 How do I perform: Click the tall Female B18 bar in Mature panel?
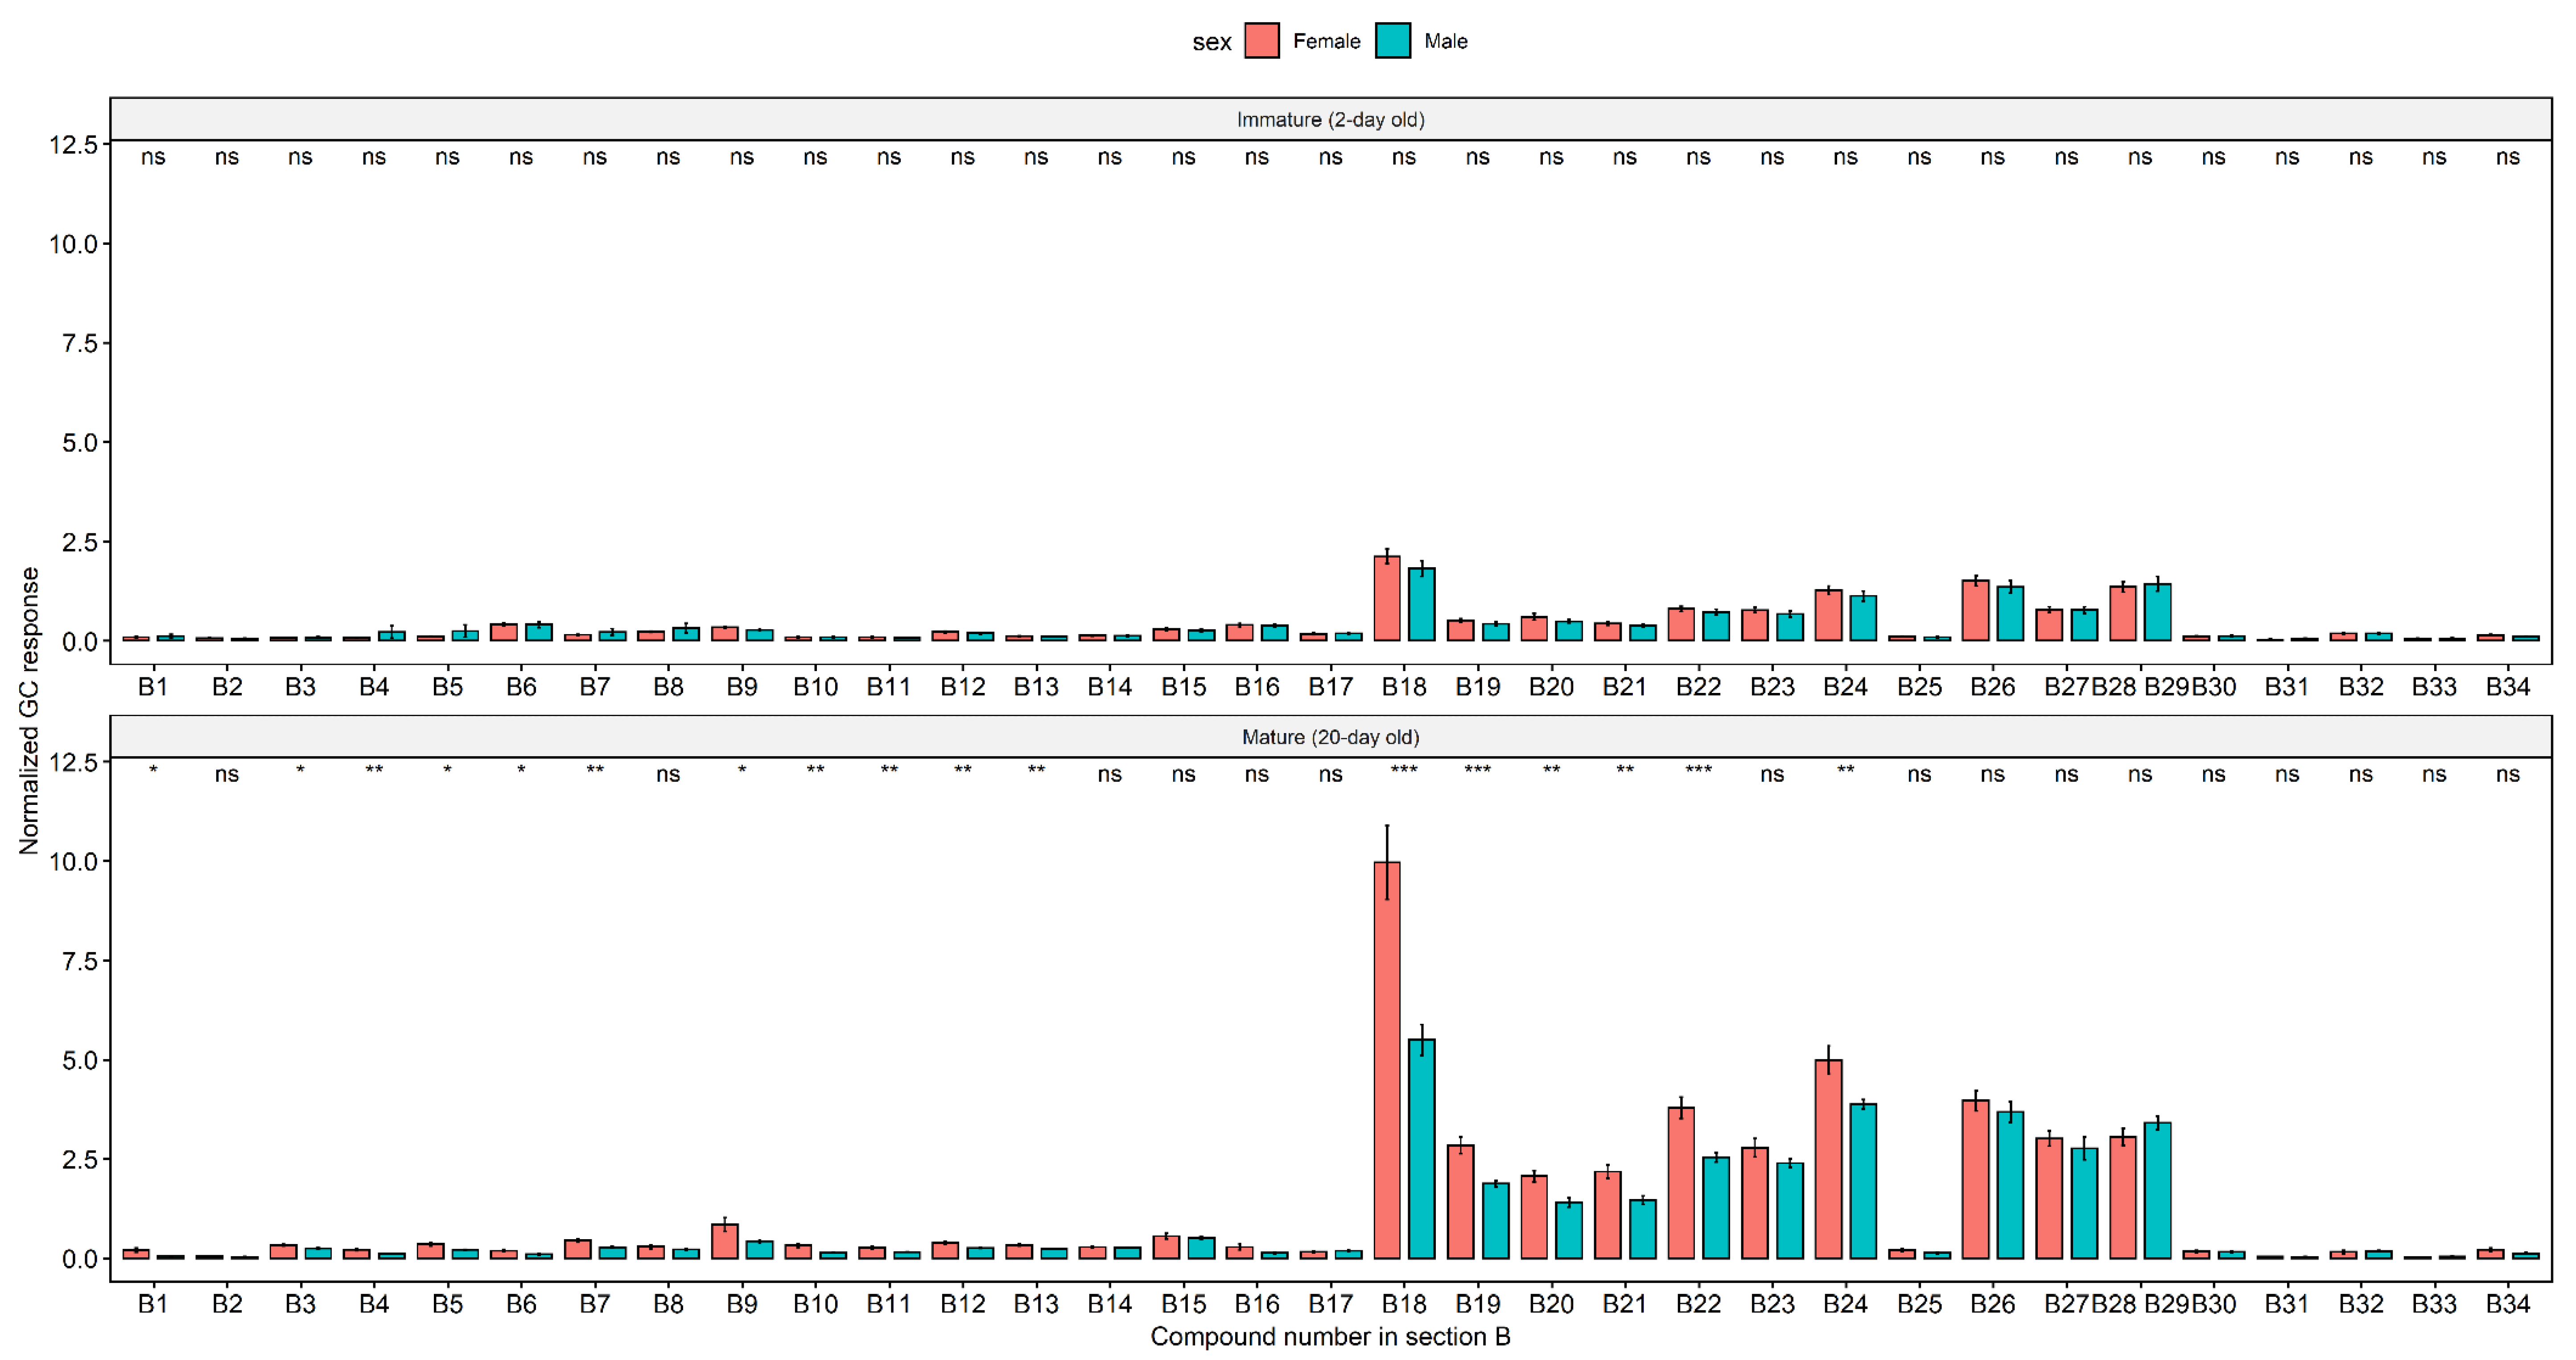(x=1387, y=1060)
